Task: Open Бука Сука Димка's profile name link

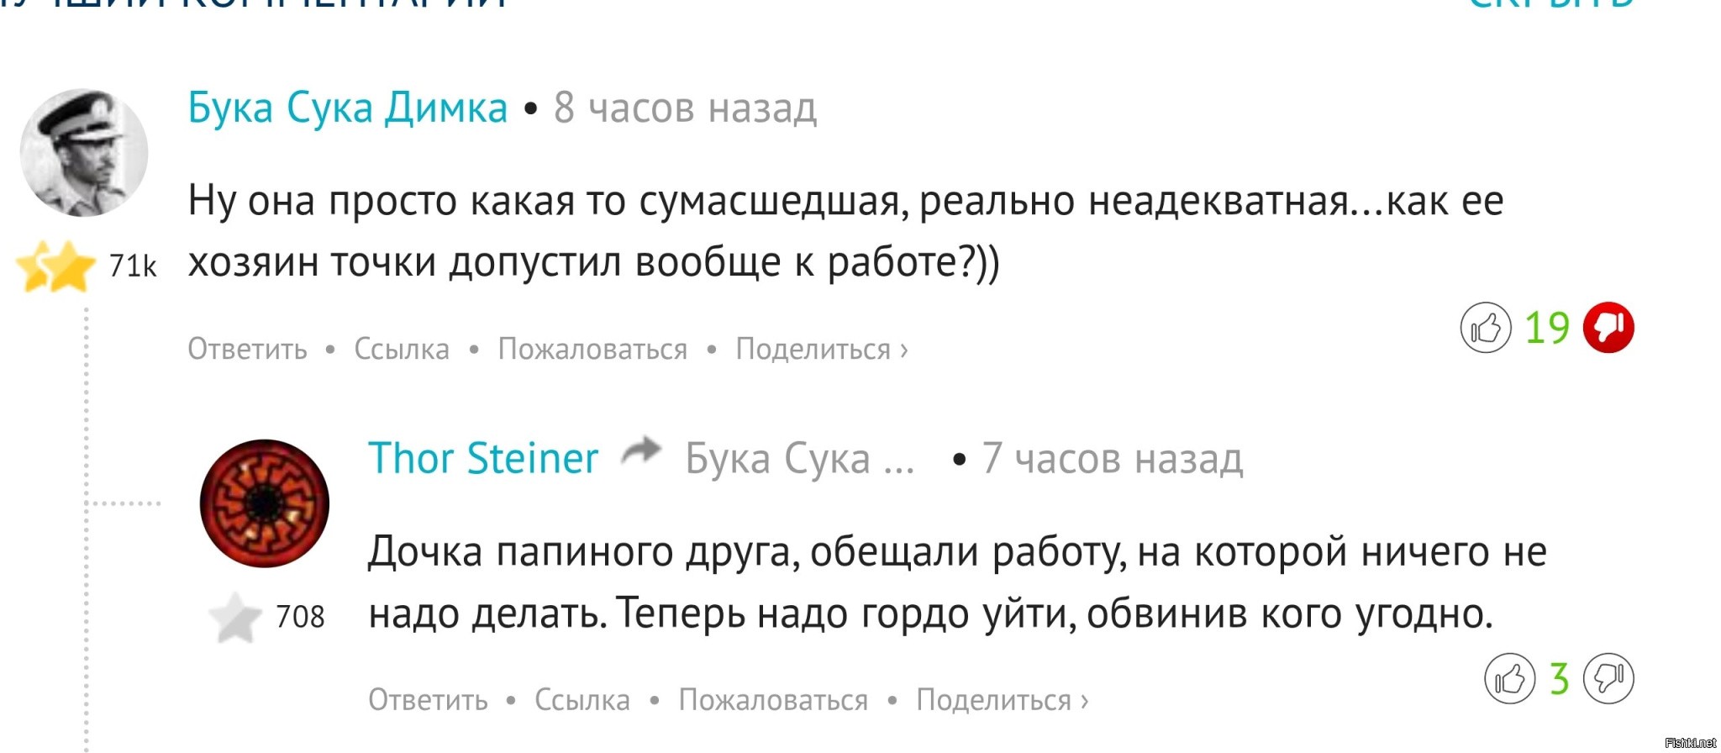Action: coord(347,108)
